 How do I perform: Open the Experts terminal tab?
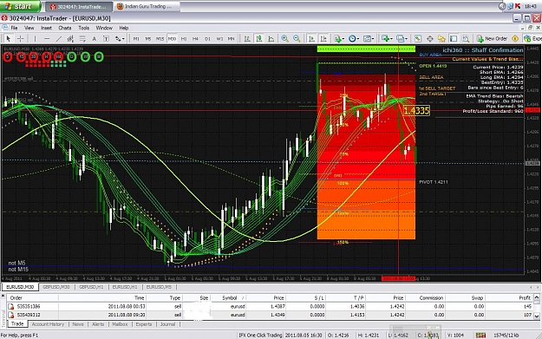point(144,324)
